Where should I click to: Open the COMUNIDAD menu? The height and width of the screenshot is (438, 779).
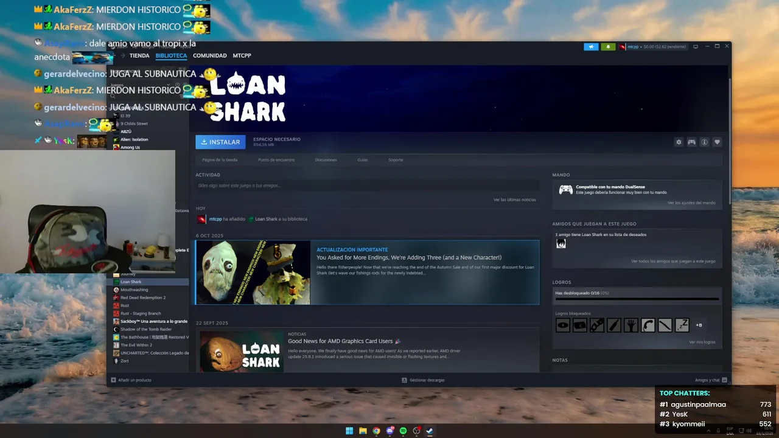(x=210, y=55)
